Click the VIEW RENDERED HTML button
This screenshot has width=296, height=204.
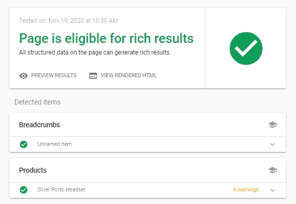click(x=123, y=76)
